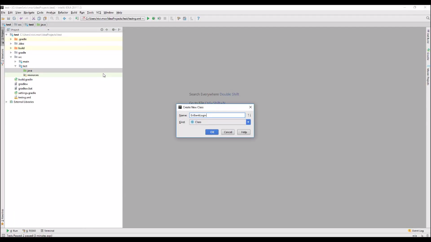Click the Undo arrow icon
The image size is (431, 242).
pos(21,19)
